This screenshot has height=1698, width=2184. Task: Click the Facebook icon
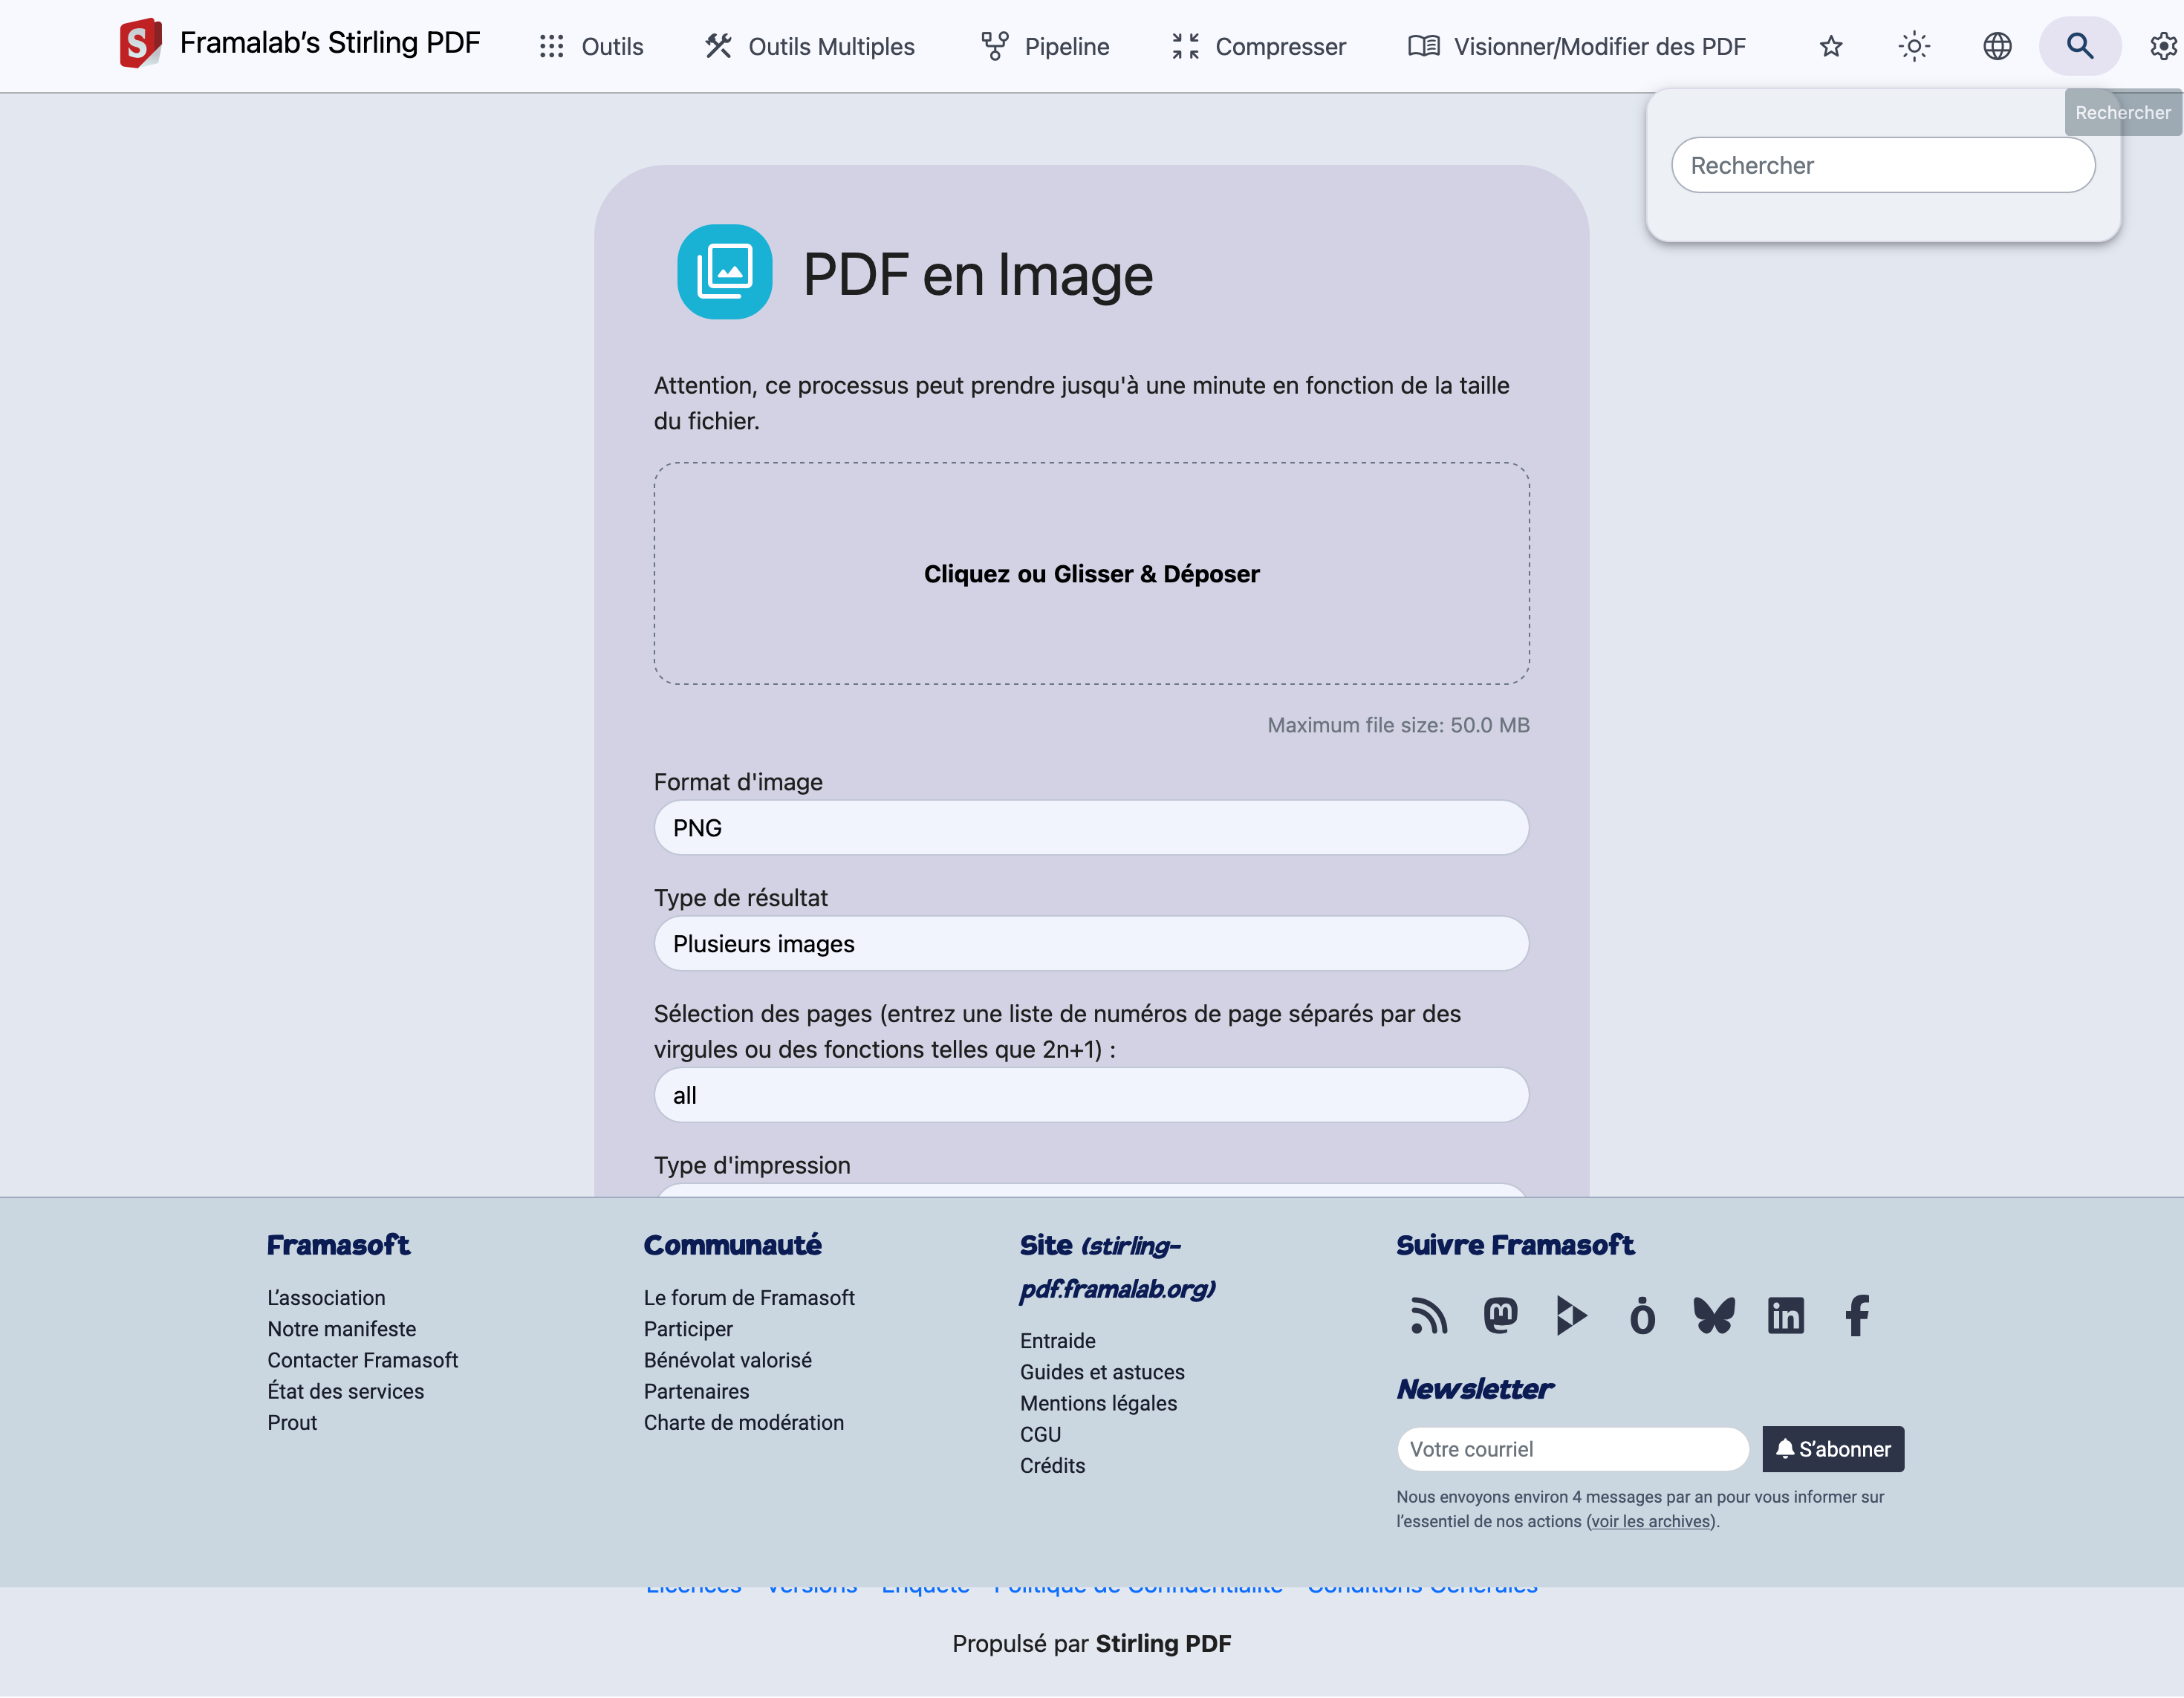1857,1316
